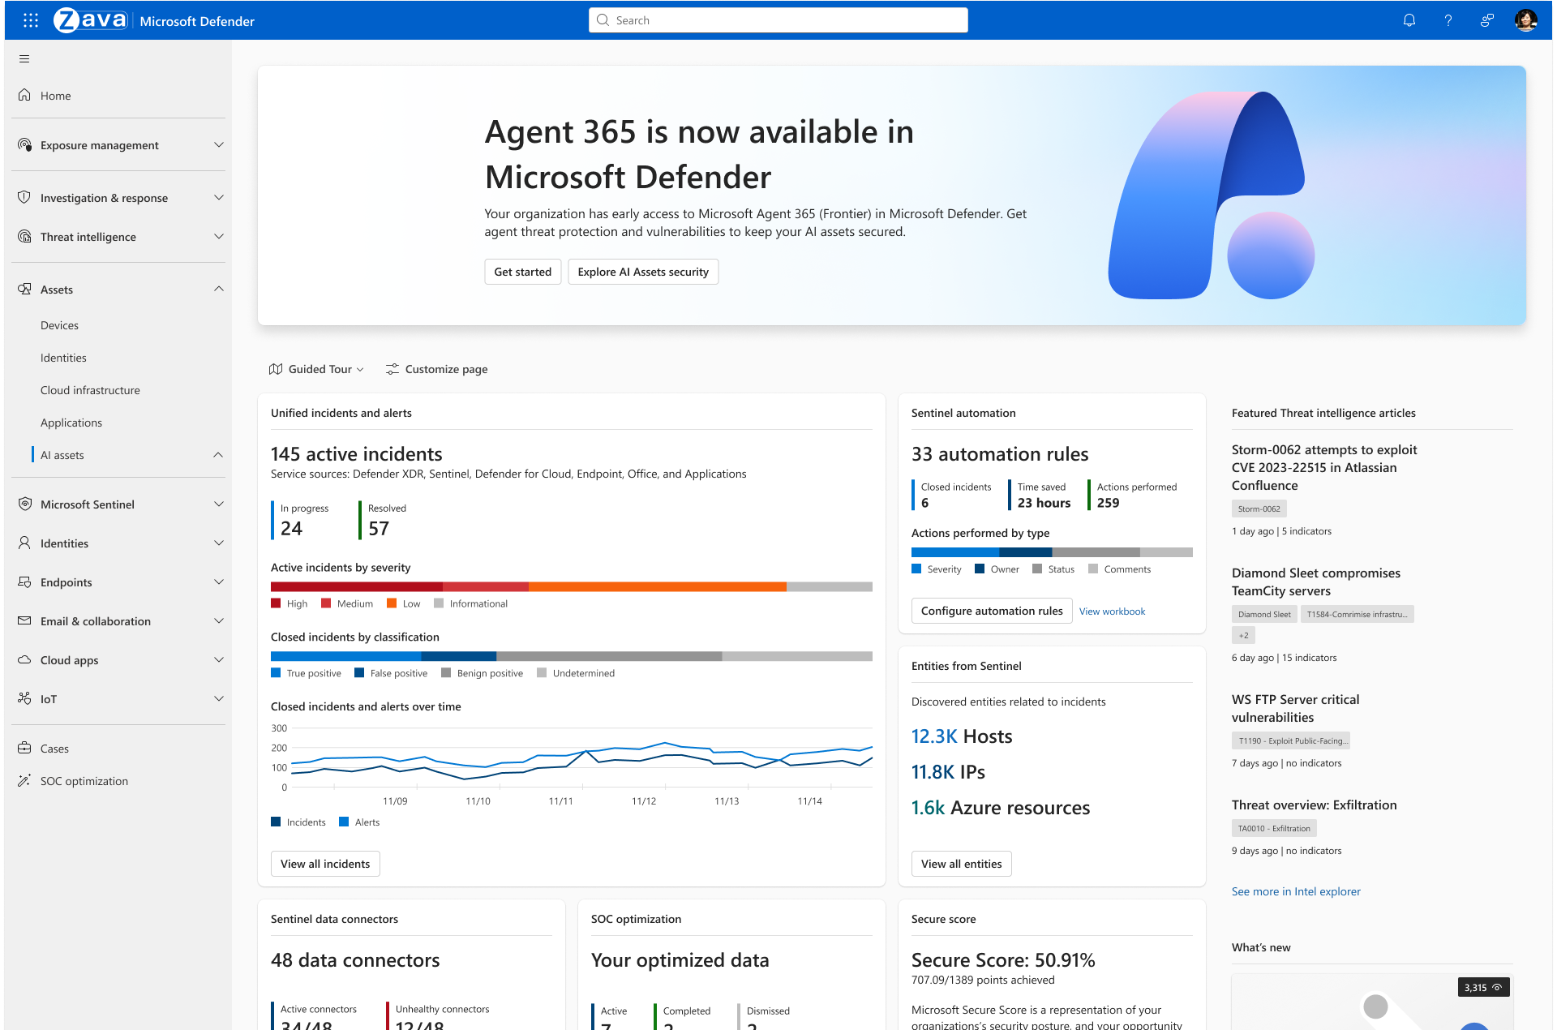Click the TA0010 - Exfiltration tag
The height and width of the screenshot is (1030, 1557).
coord(1274,828)
